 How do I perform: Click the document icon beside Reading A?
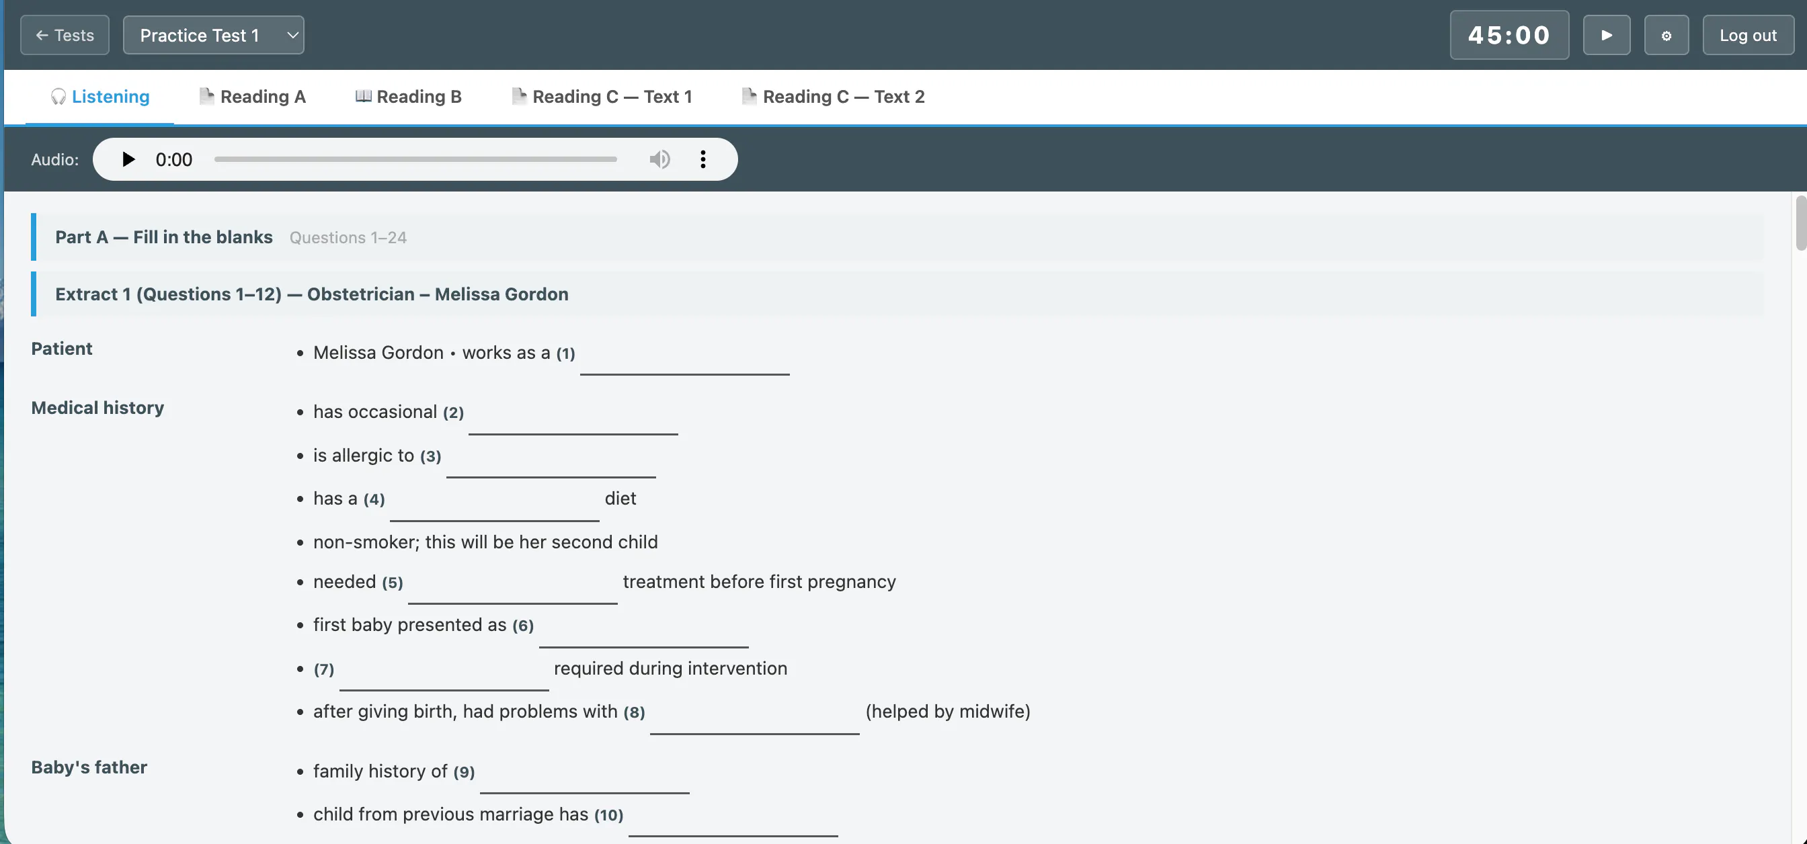[x=206, y=97]
